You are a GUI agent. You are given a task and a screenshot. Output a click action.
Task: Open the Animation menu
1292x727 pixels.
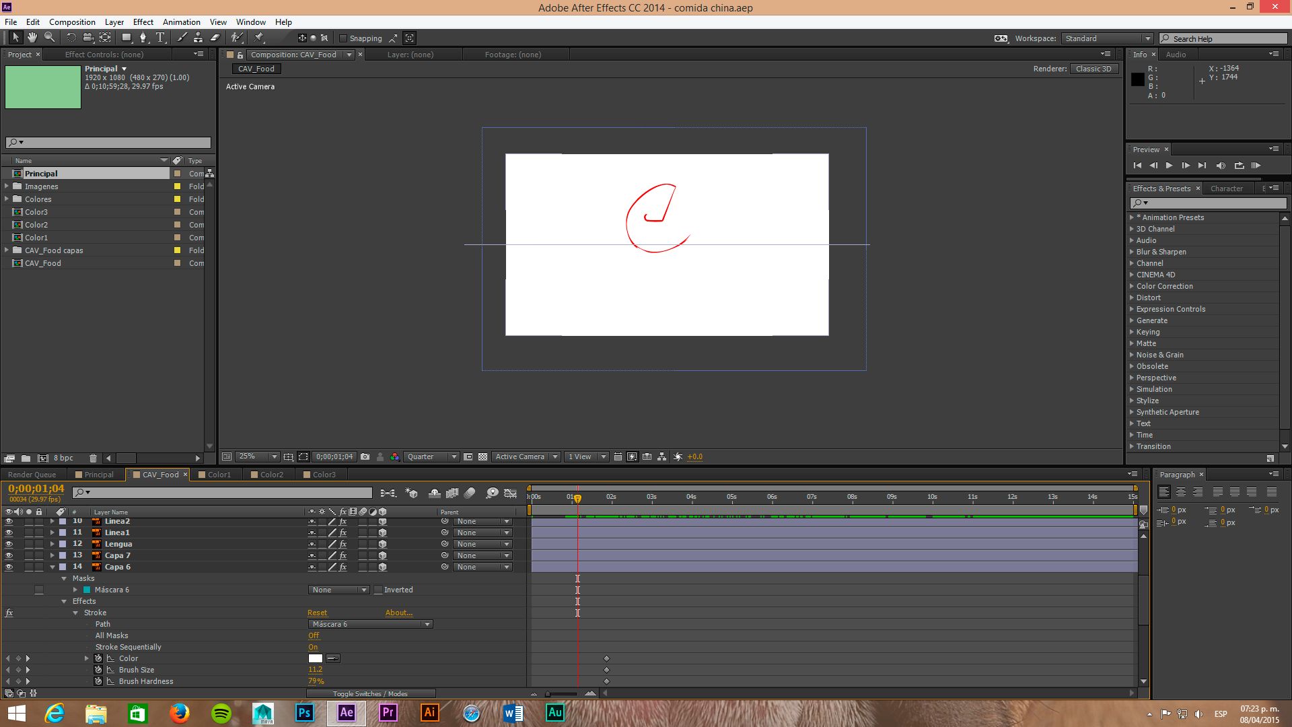tap(181, 22)
